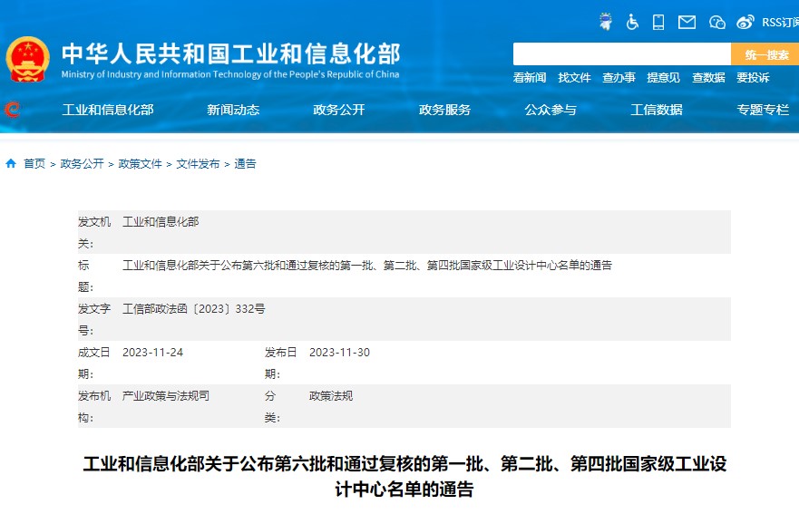Click the ministry name title in header

pyautogui.click(x=231, y=53)
